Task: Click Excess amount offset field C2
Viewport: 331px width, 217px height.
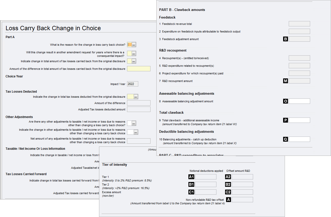Action: (x=242, y=192)
